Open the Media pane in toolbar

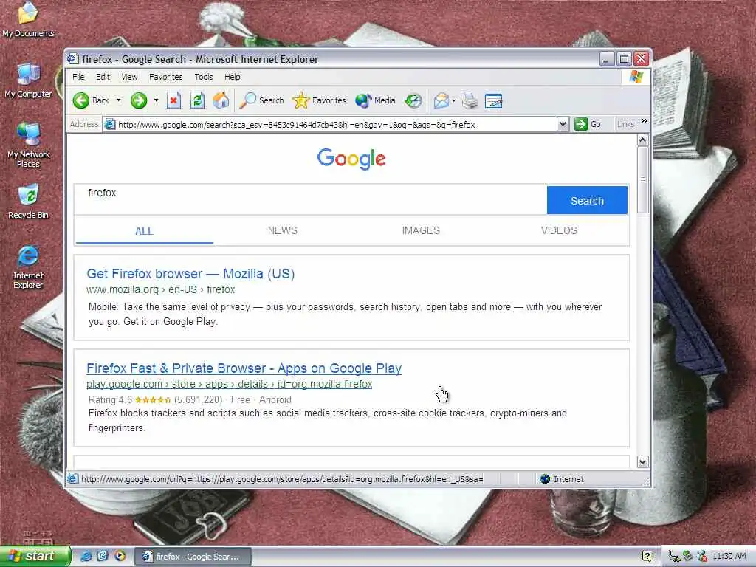(375, 100)
